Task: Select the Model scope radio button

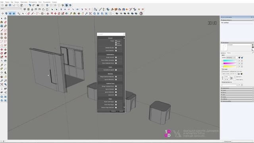Action: click(x=116, y=41)
